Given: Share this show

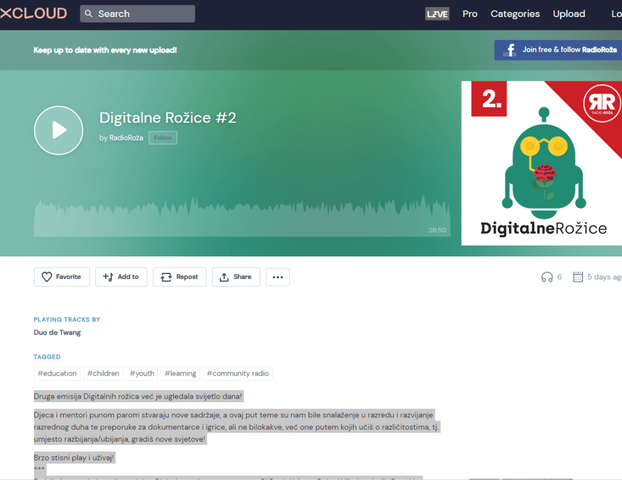Looking at the screenshot, I should [236, 277].
